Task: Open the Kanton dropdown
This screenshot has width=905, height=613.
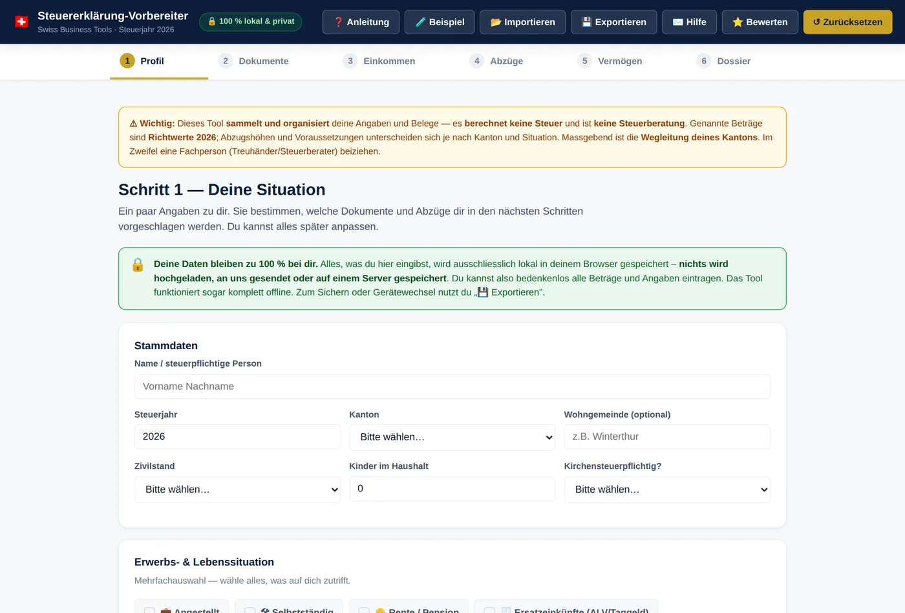Action: pos(452,437)
